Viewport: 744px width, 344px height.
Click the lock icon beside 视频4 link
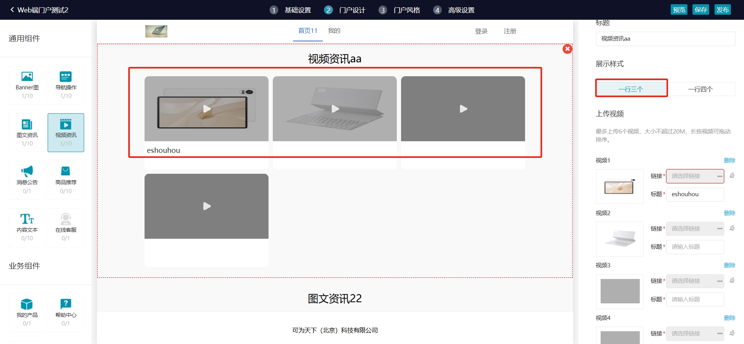[732, 333]
